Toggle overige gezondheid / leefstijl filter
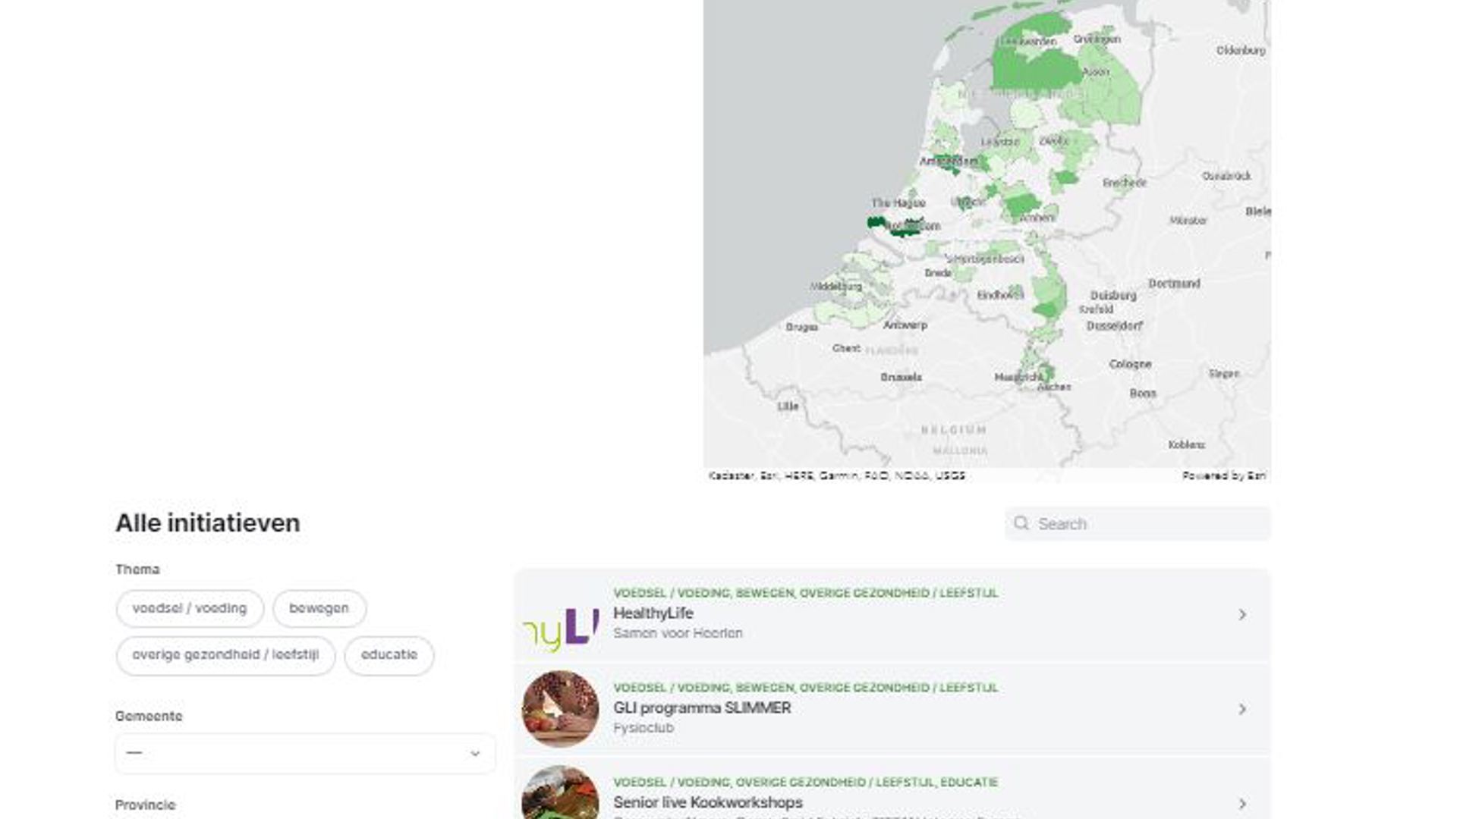1457x819 pixels. click(x=225, y=655)
